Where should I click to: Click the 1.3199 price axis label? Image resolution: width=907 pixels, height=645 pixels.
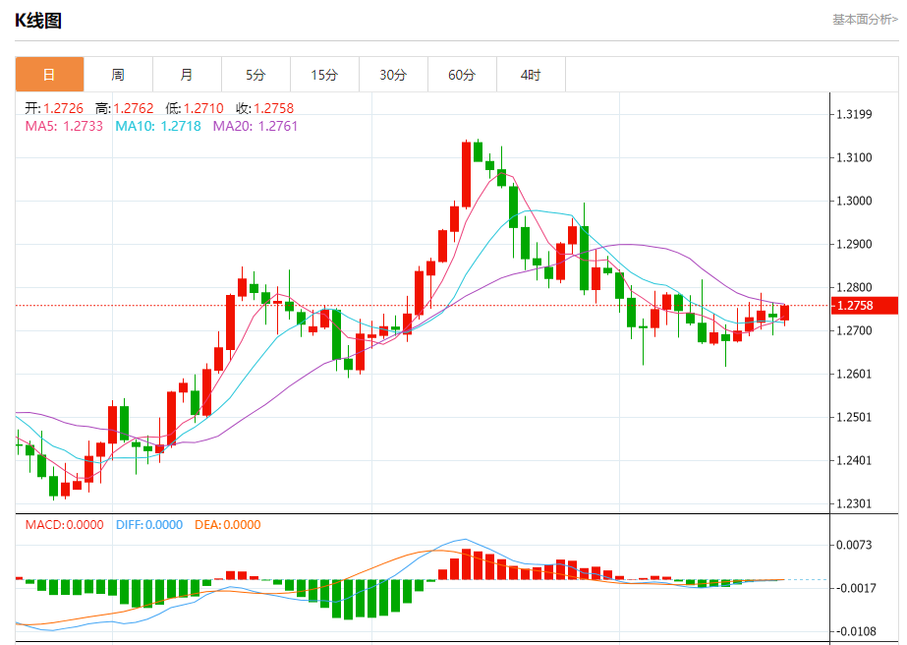[854, 114]
